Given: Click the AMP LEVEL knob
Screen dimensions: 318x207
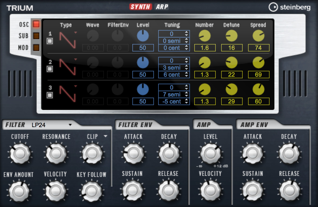Looking at the screenshot, I should click(x=210, y=154).
